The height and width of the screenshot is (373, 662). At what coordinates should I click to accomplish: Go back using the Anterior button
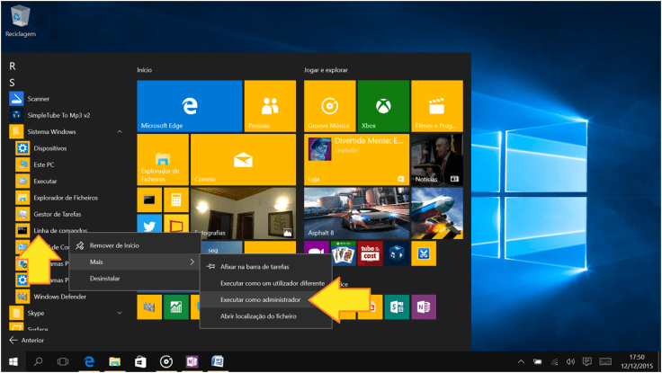pos(31,341)
